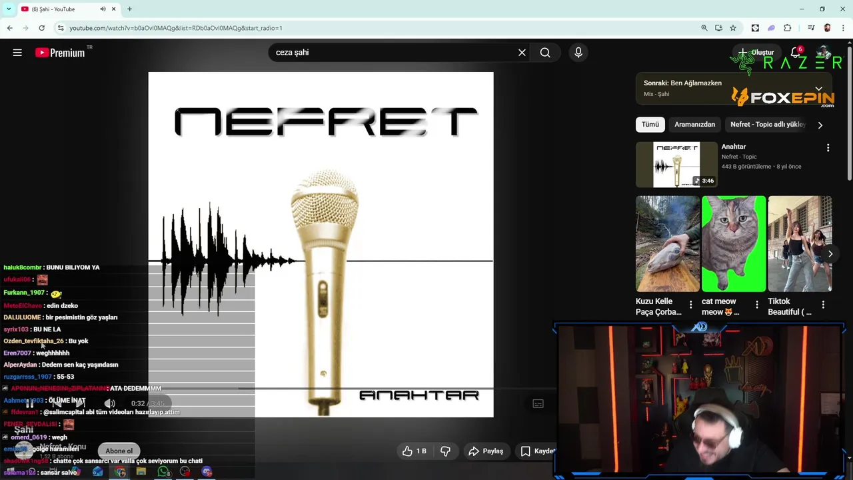Open File Explorer from the taskbar
853x480 pixels.
[141, 472]
